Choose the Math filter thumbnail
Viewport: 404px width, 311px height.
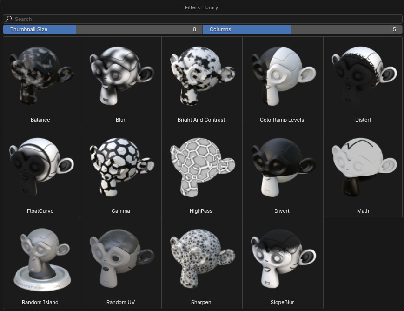click(363, 167)
